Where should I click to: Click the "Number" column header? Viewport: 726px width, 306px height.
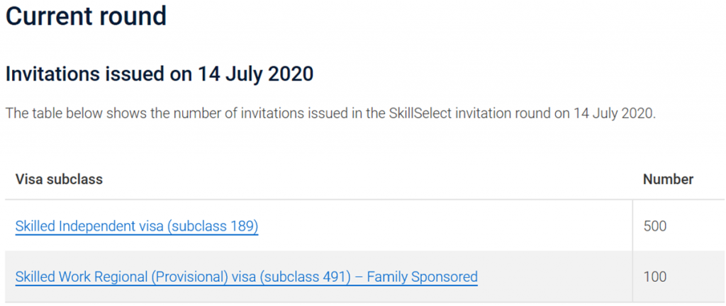tap(668, 179)
